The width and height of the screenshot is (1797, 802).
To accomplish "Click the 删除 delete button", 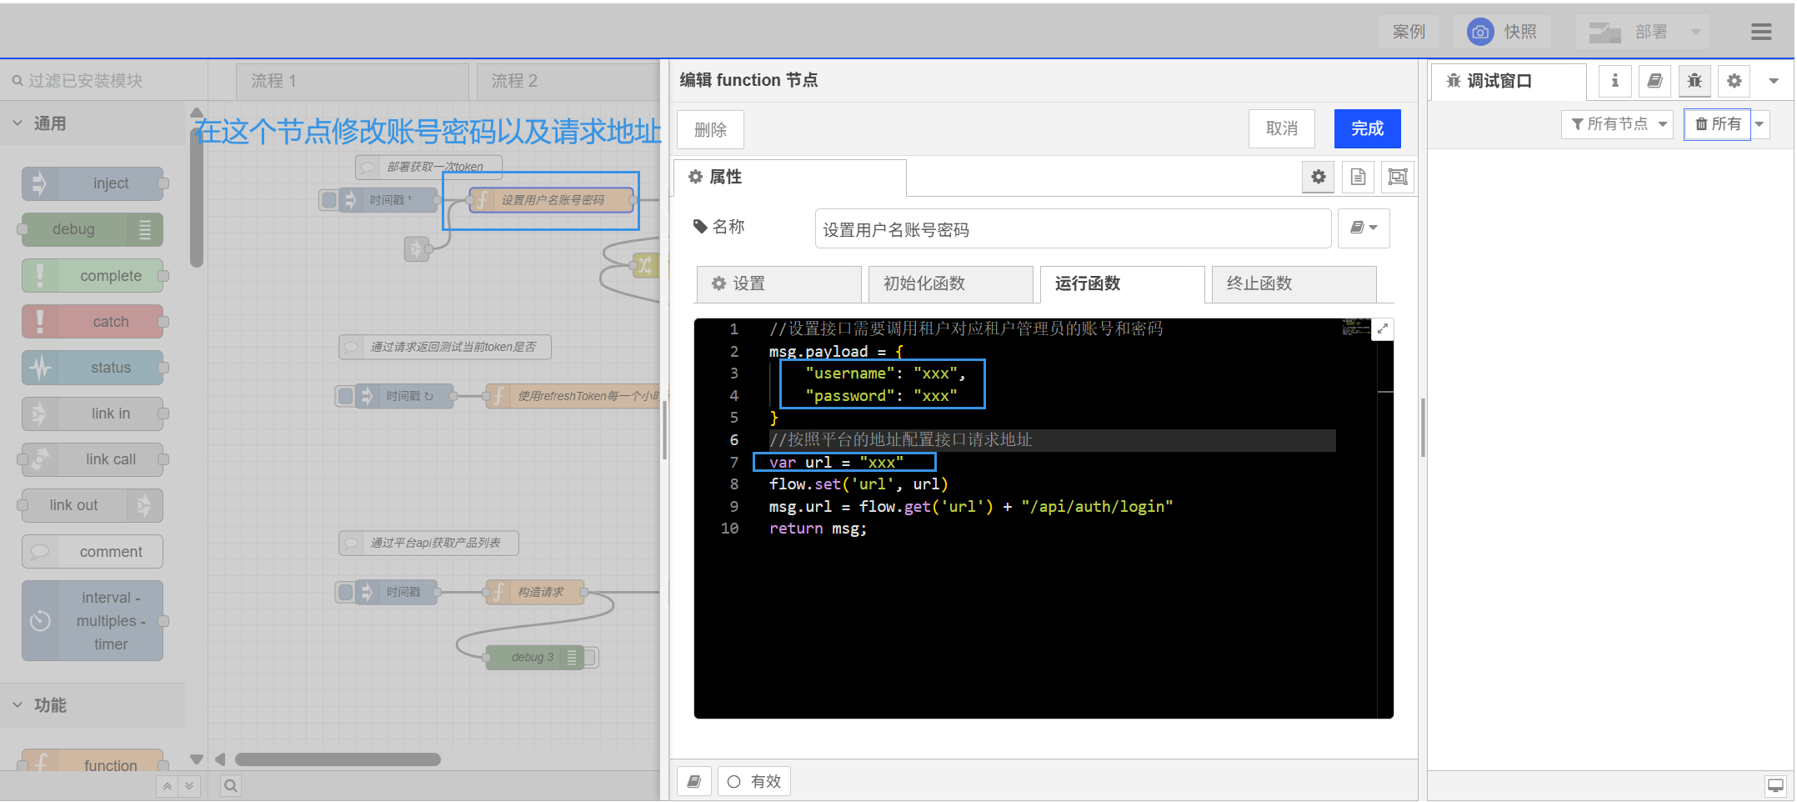I will pos(710,130).
